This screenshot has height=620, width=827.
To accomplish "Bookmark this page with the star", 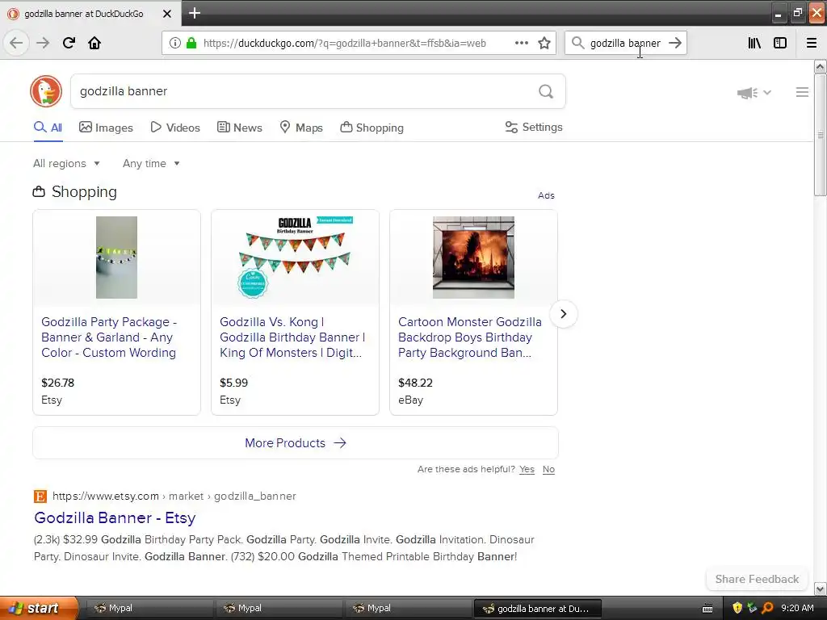I will coord(544,43).
